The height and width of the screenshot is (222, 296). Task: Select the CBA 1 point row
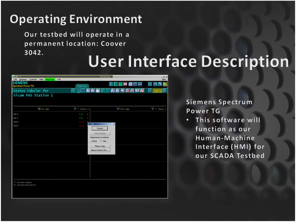point(51,114)
